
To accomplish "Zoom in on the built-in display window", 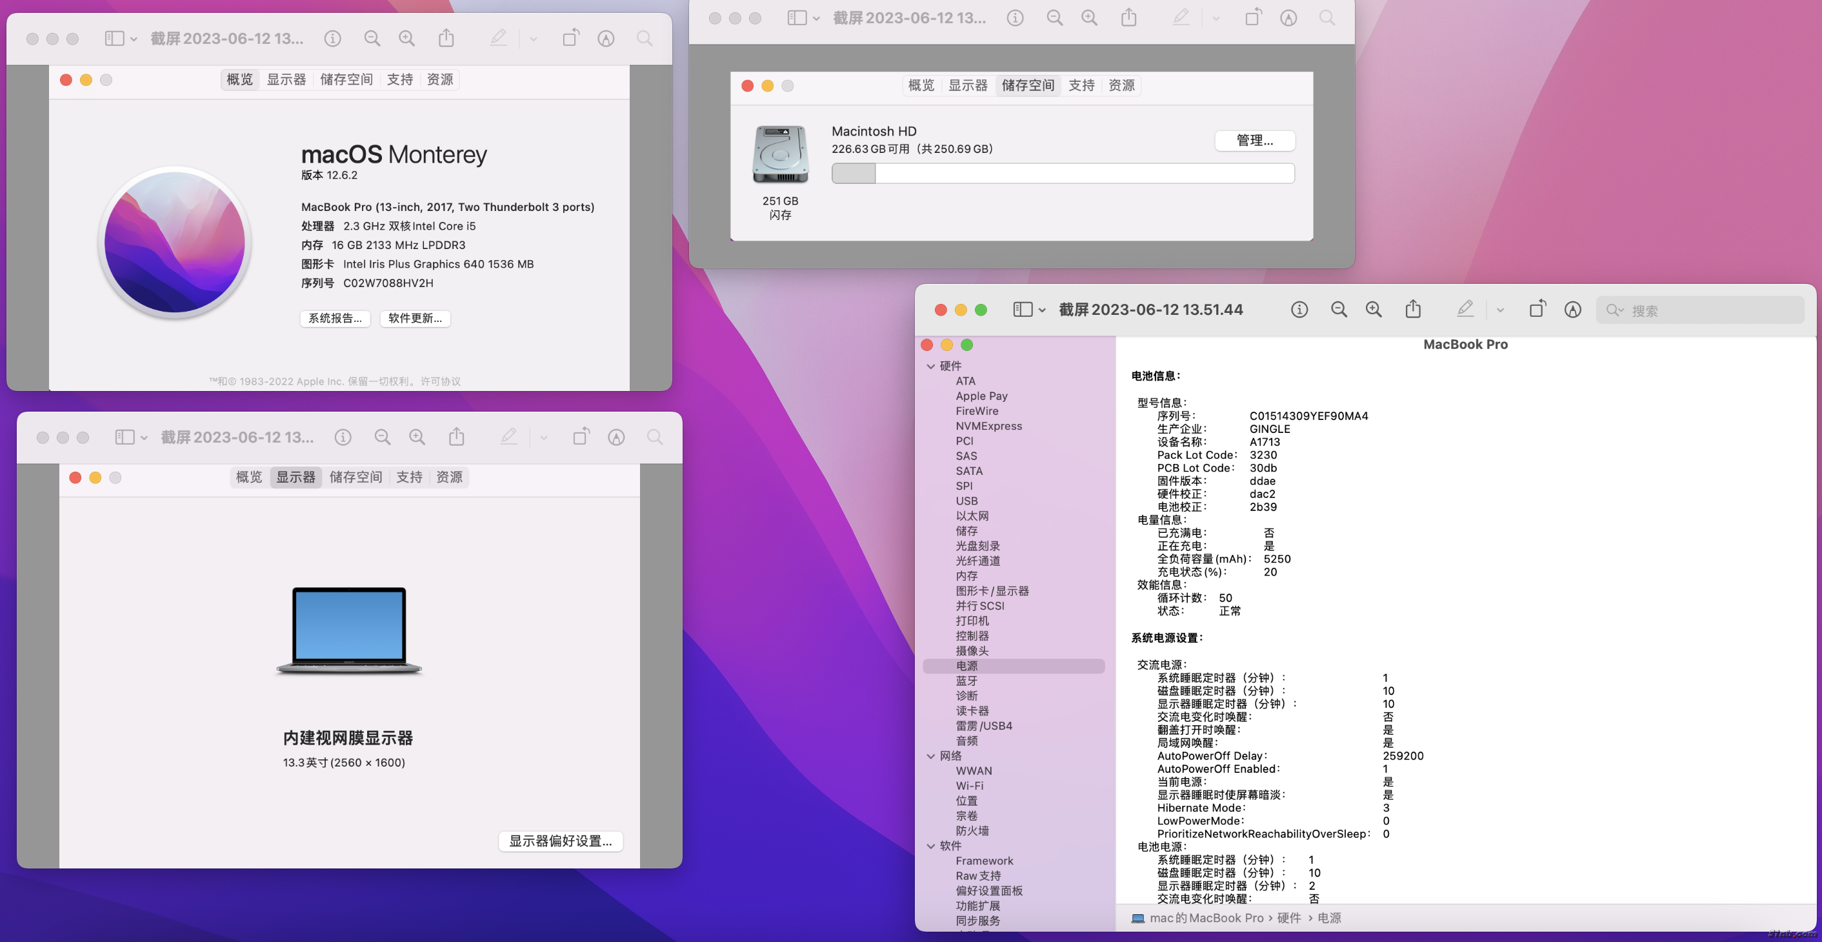I will [417, 437].
